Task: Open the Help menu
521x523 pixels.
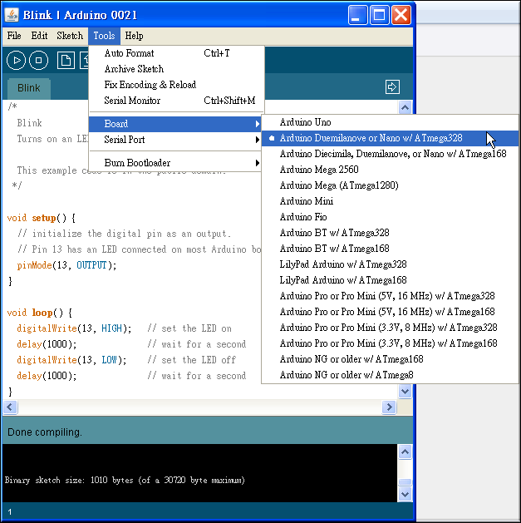Action: click(134, 36)
